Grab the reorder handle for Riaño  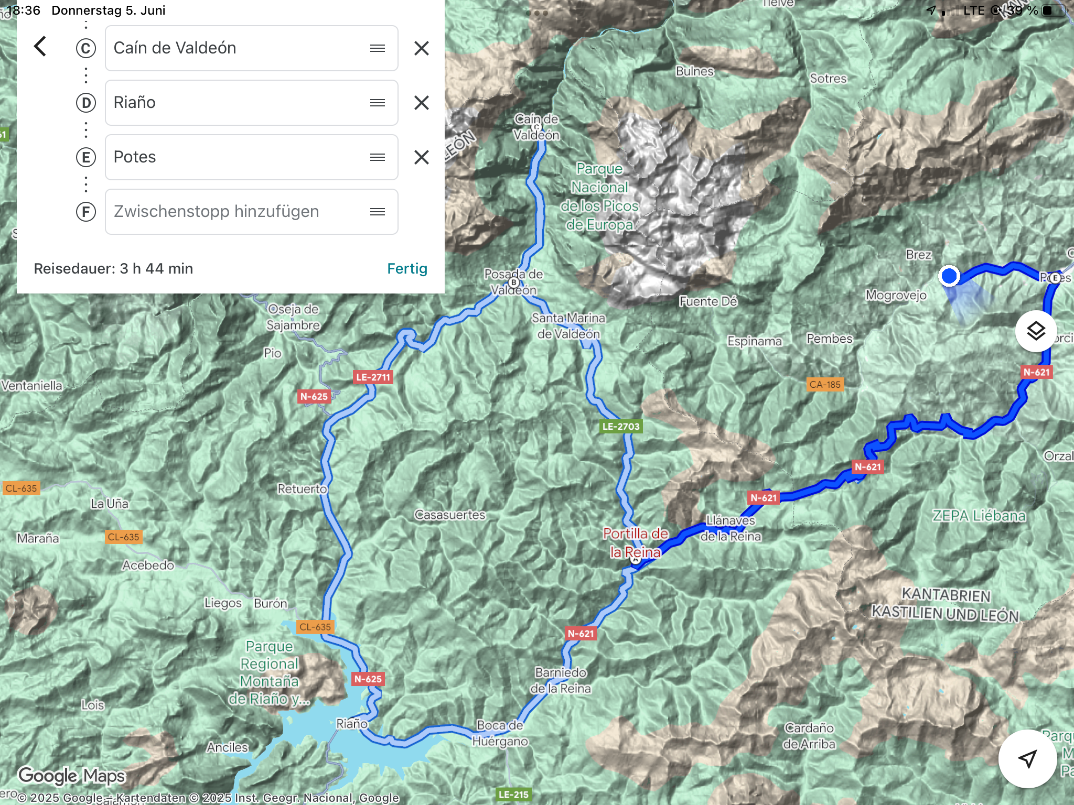(378, 103)
